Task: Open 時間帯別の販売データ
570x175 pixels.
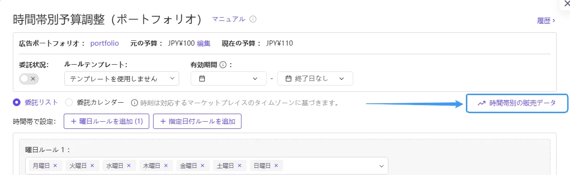Action: coord(517,103)
